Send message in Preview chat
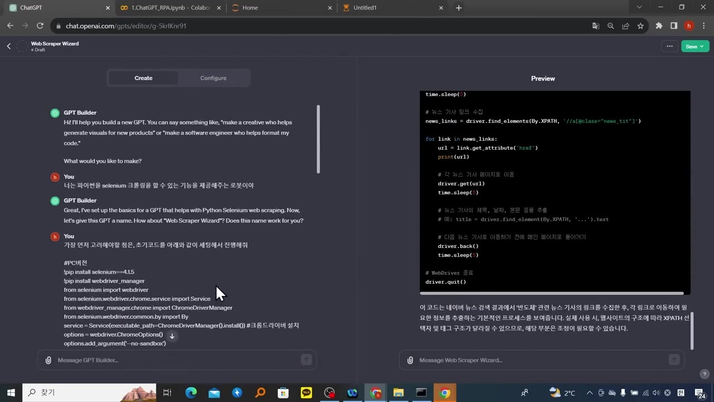The height and width of the screenshot is (402, 714). click(674, 360)
